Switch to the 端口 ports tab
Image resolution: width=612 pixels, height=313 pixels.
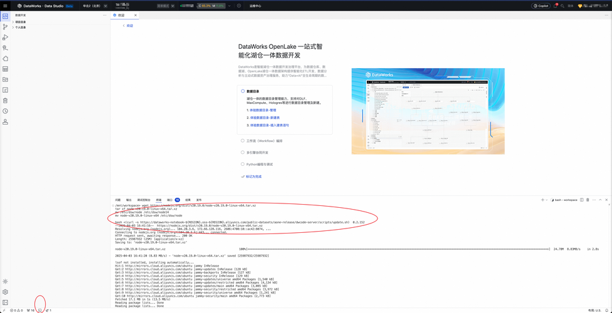(x=173, y=200)
